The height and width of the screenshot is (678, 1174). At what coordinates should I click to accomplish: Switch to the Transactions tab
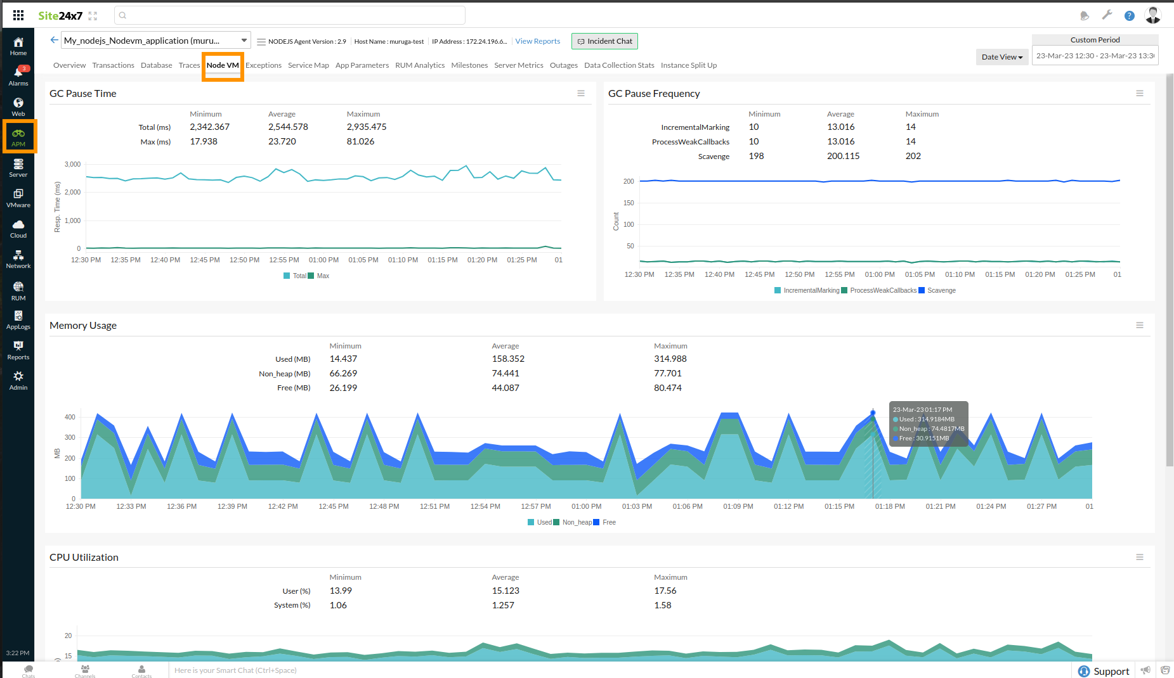click(113, 65)
